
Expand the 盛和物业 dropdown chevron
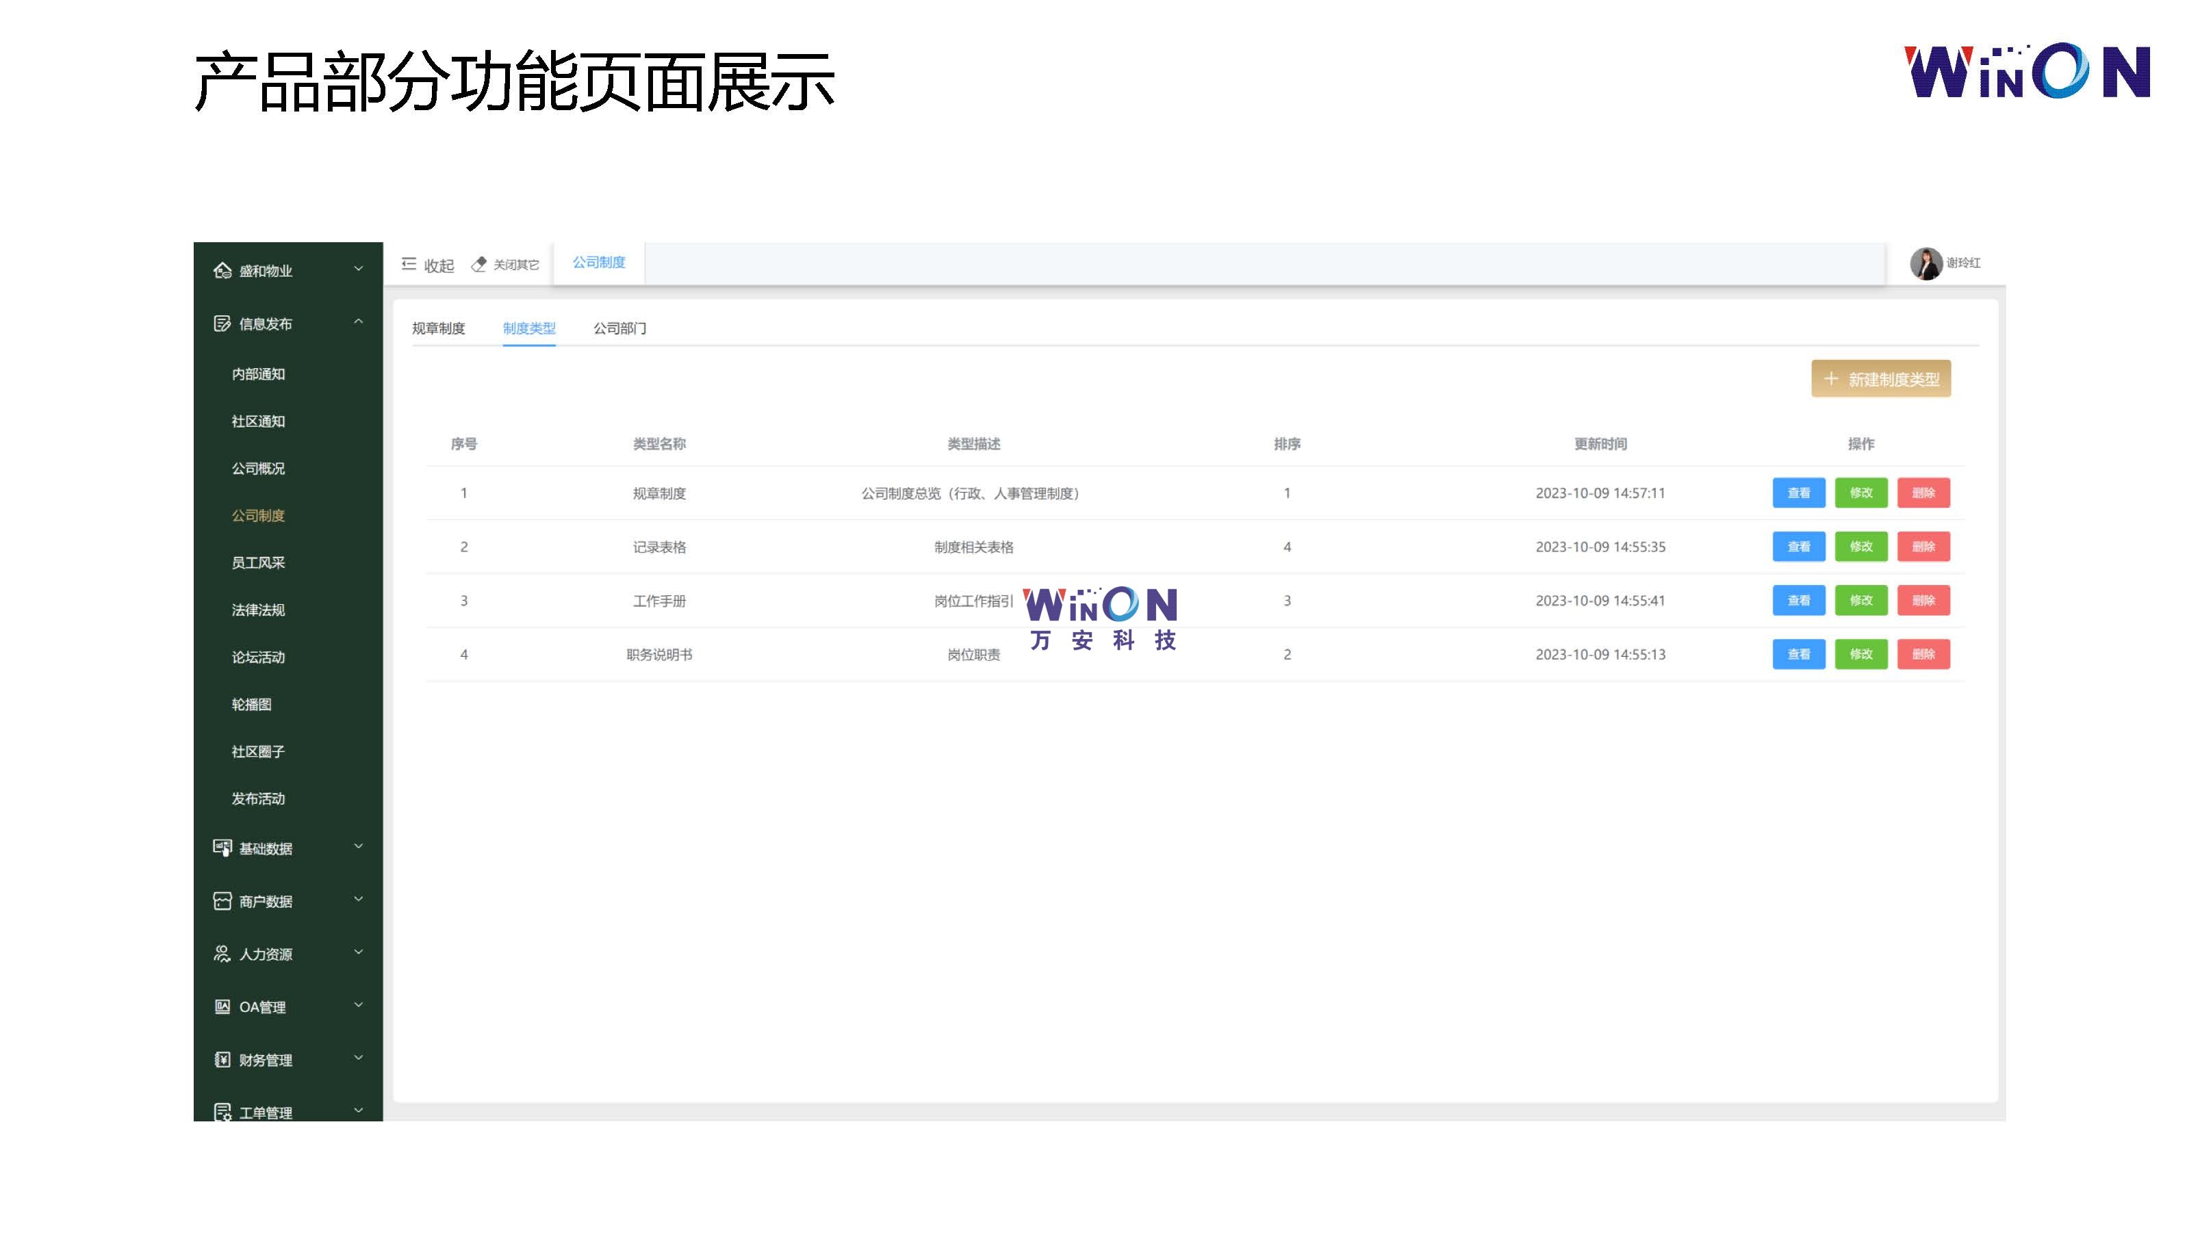359,269
